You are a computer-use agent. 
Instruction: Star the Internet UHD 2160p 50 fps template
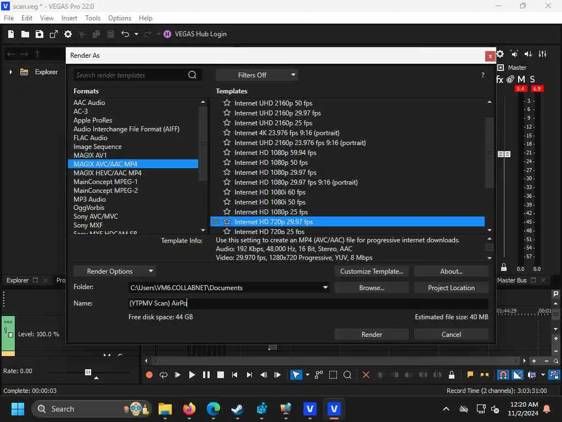227,103
